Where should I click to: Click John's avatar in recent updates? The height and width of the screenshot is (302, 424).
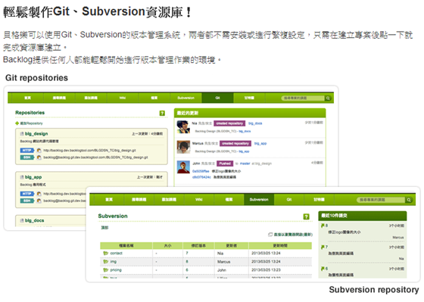point(183,167)
